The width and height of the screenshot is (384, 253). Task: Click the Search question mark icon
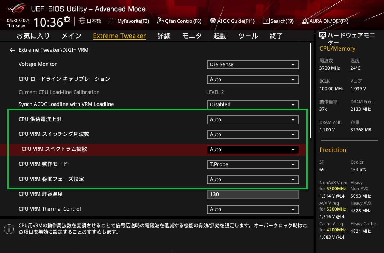(266, 21)
